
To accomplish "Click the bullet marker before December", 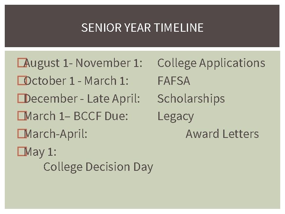I will (x=20, y=98).
